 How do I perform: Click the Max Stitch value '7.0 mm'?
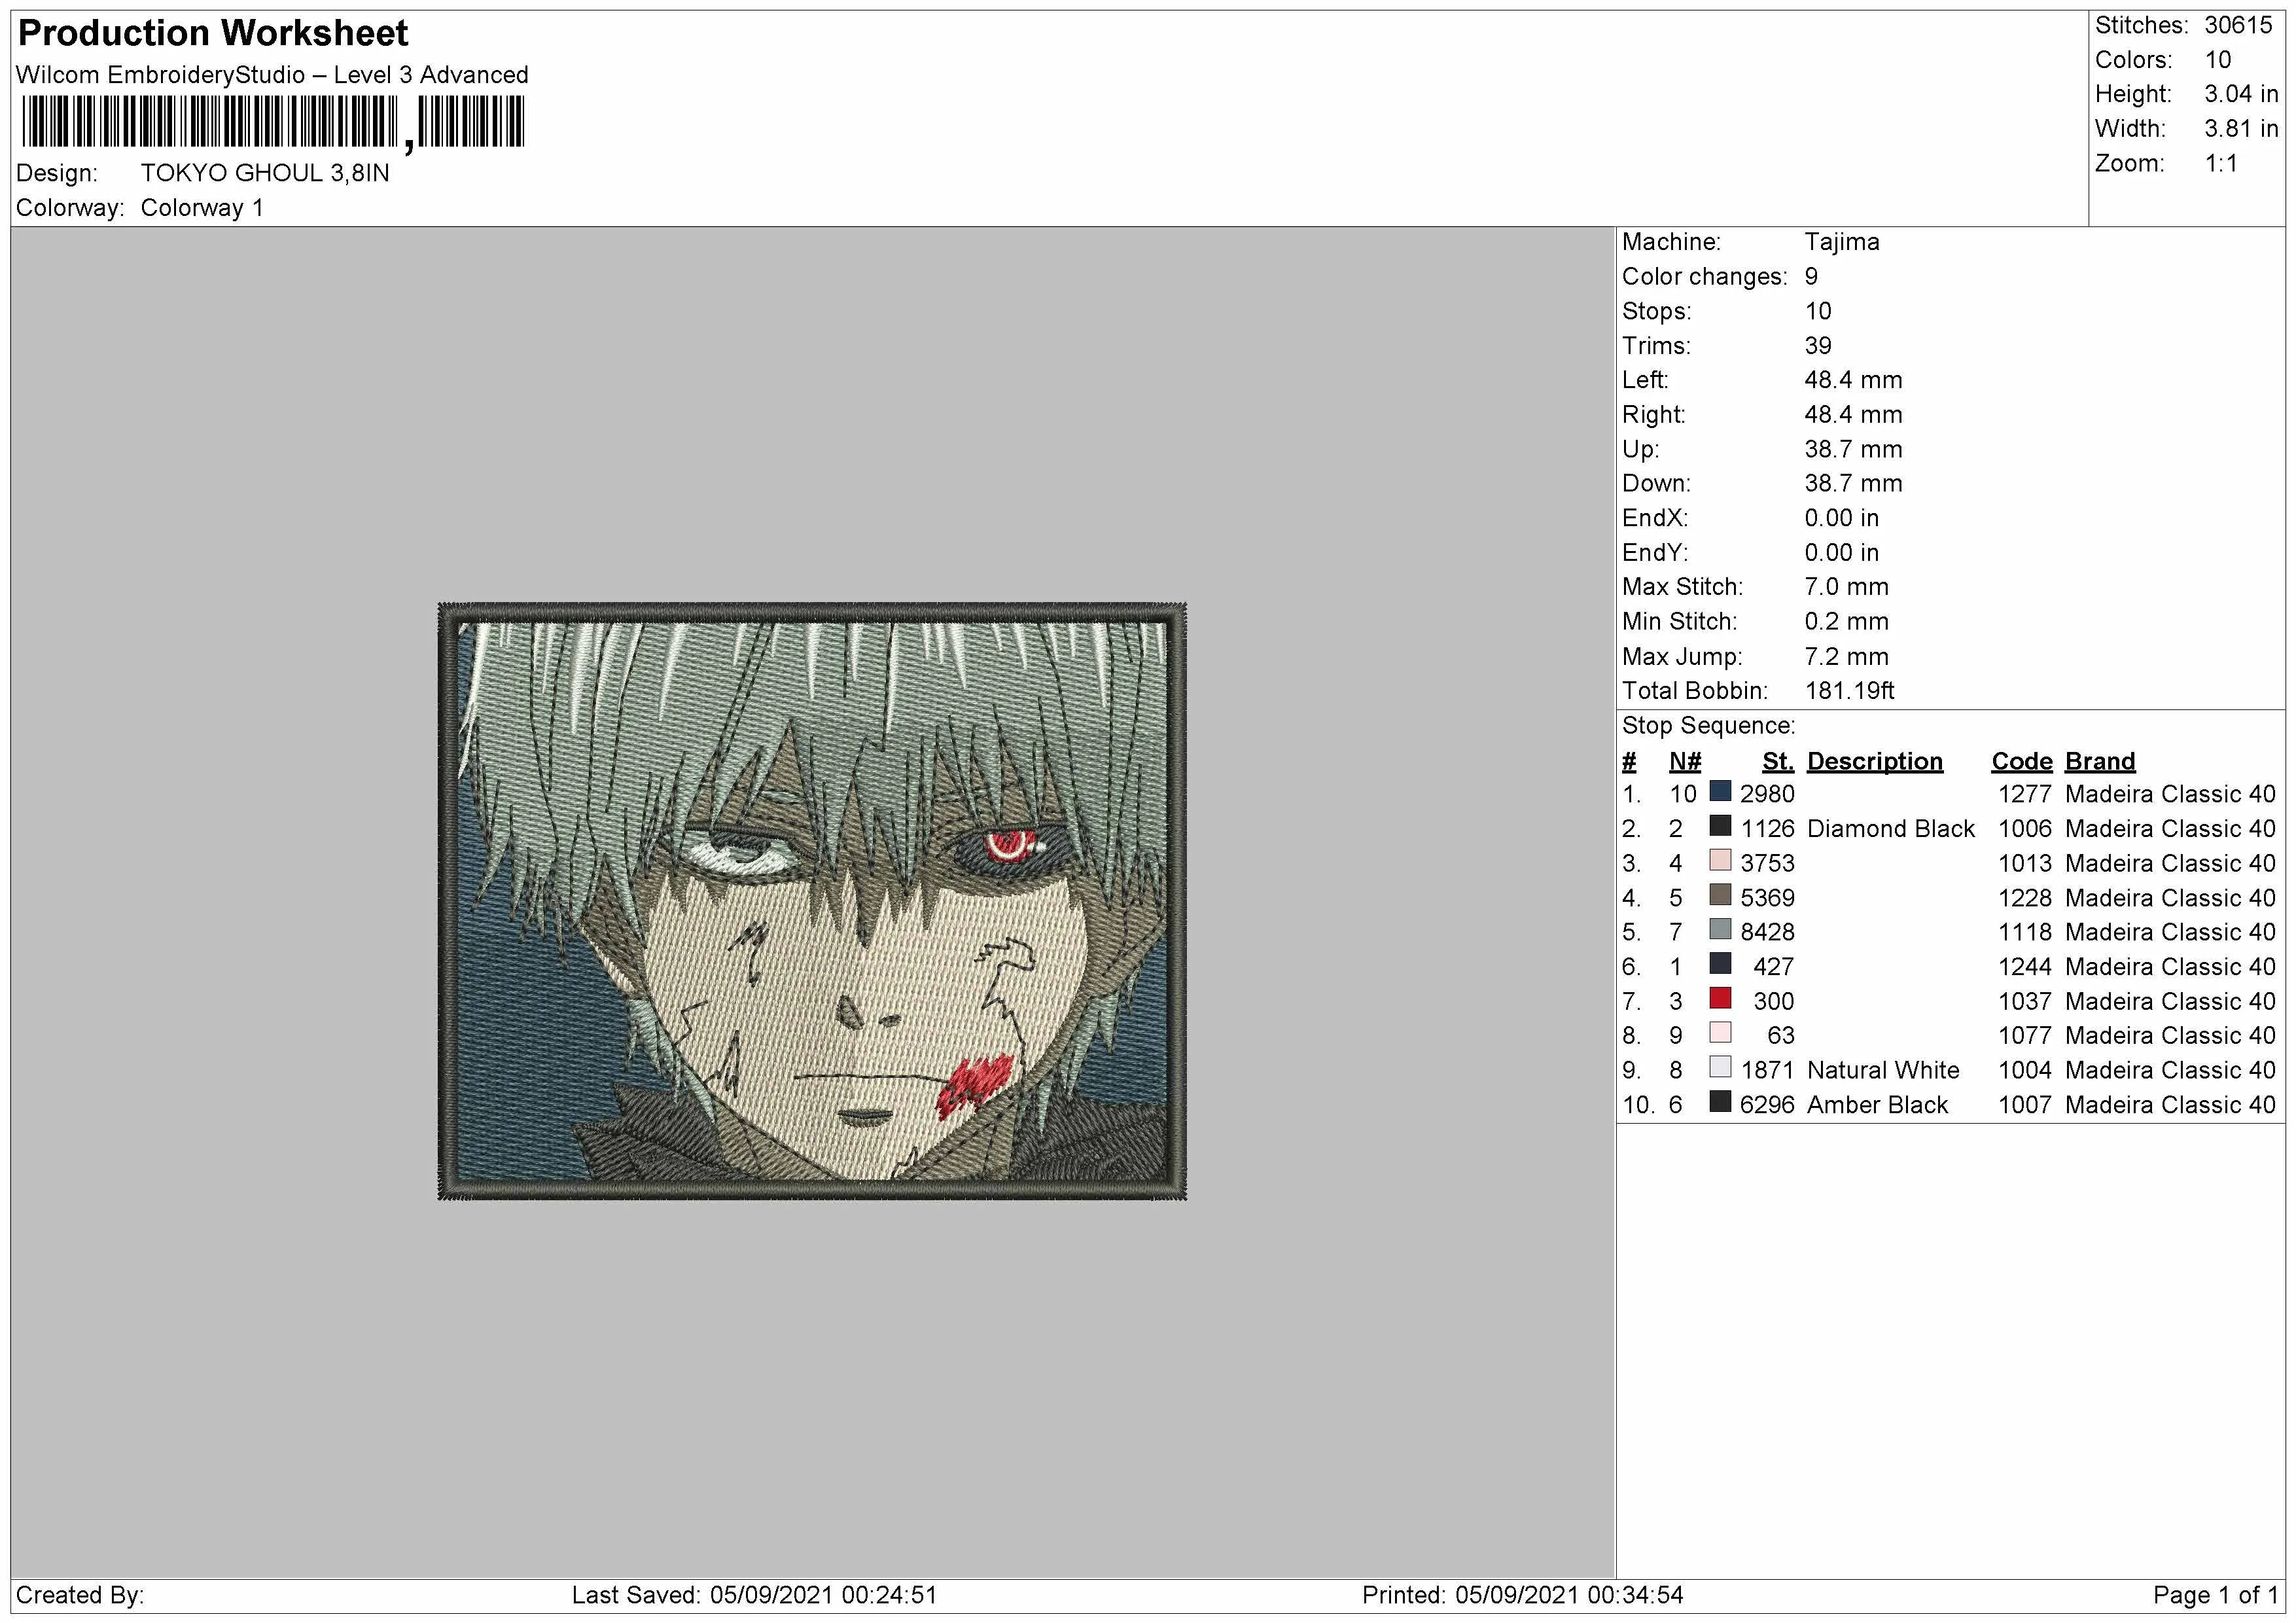coord(1846,587)
